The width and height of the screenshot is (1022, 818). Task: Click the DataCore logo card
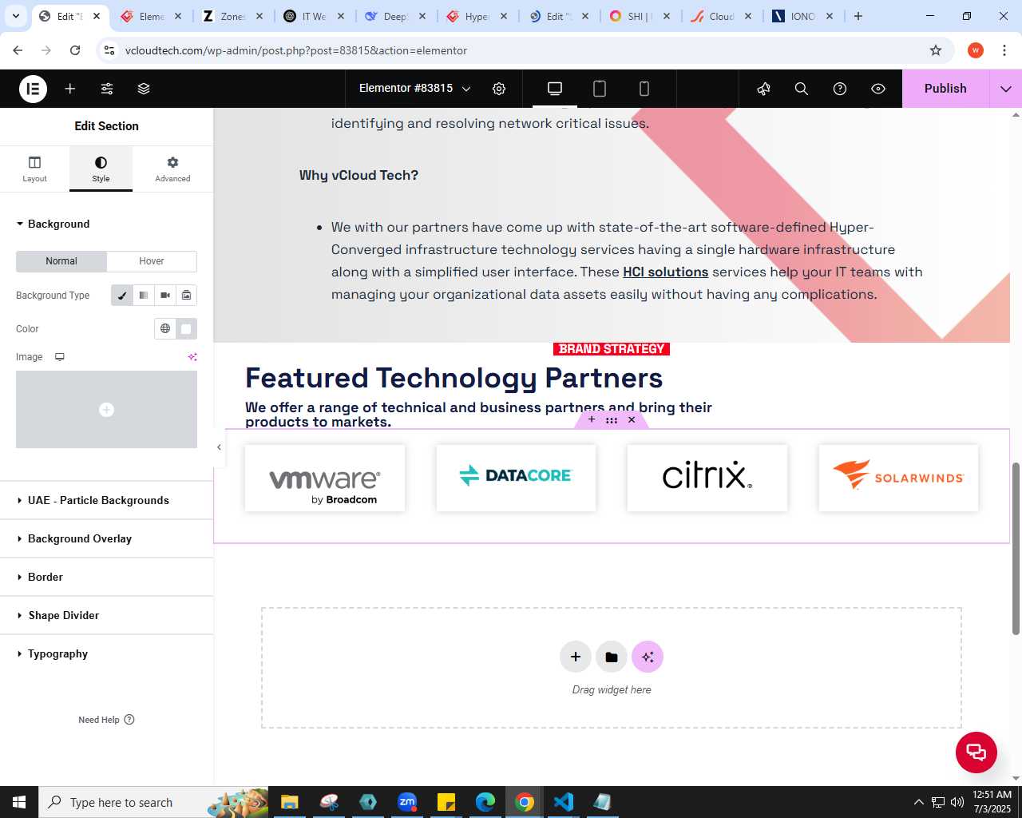pos(516,478)
